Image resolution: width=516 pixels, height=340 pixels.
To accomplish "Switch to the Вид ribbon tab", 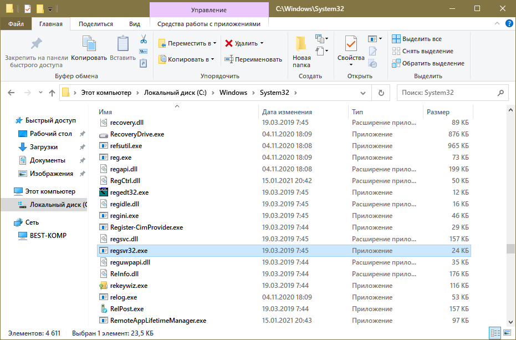I will 134,24.
